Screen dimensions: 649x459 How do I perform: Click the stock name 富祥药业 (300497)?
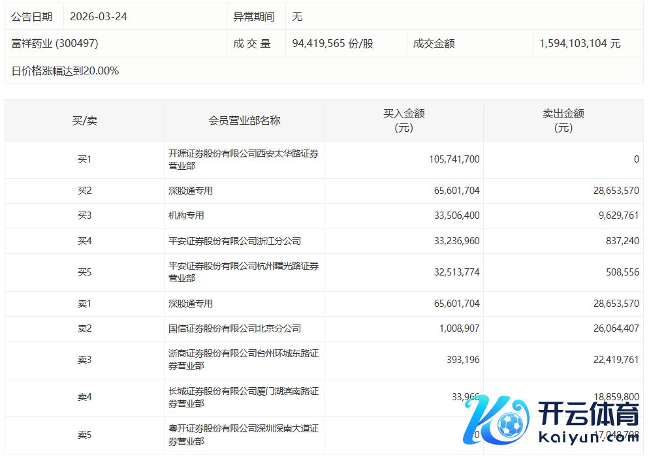(55, 44)
